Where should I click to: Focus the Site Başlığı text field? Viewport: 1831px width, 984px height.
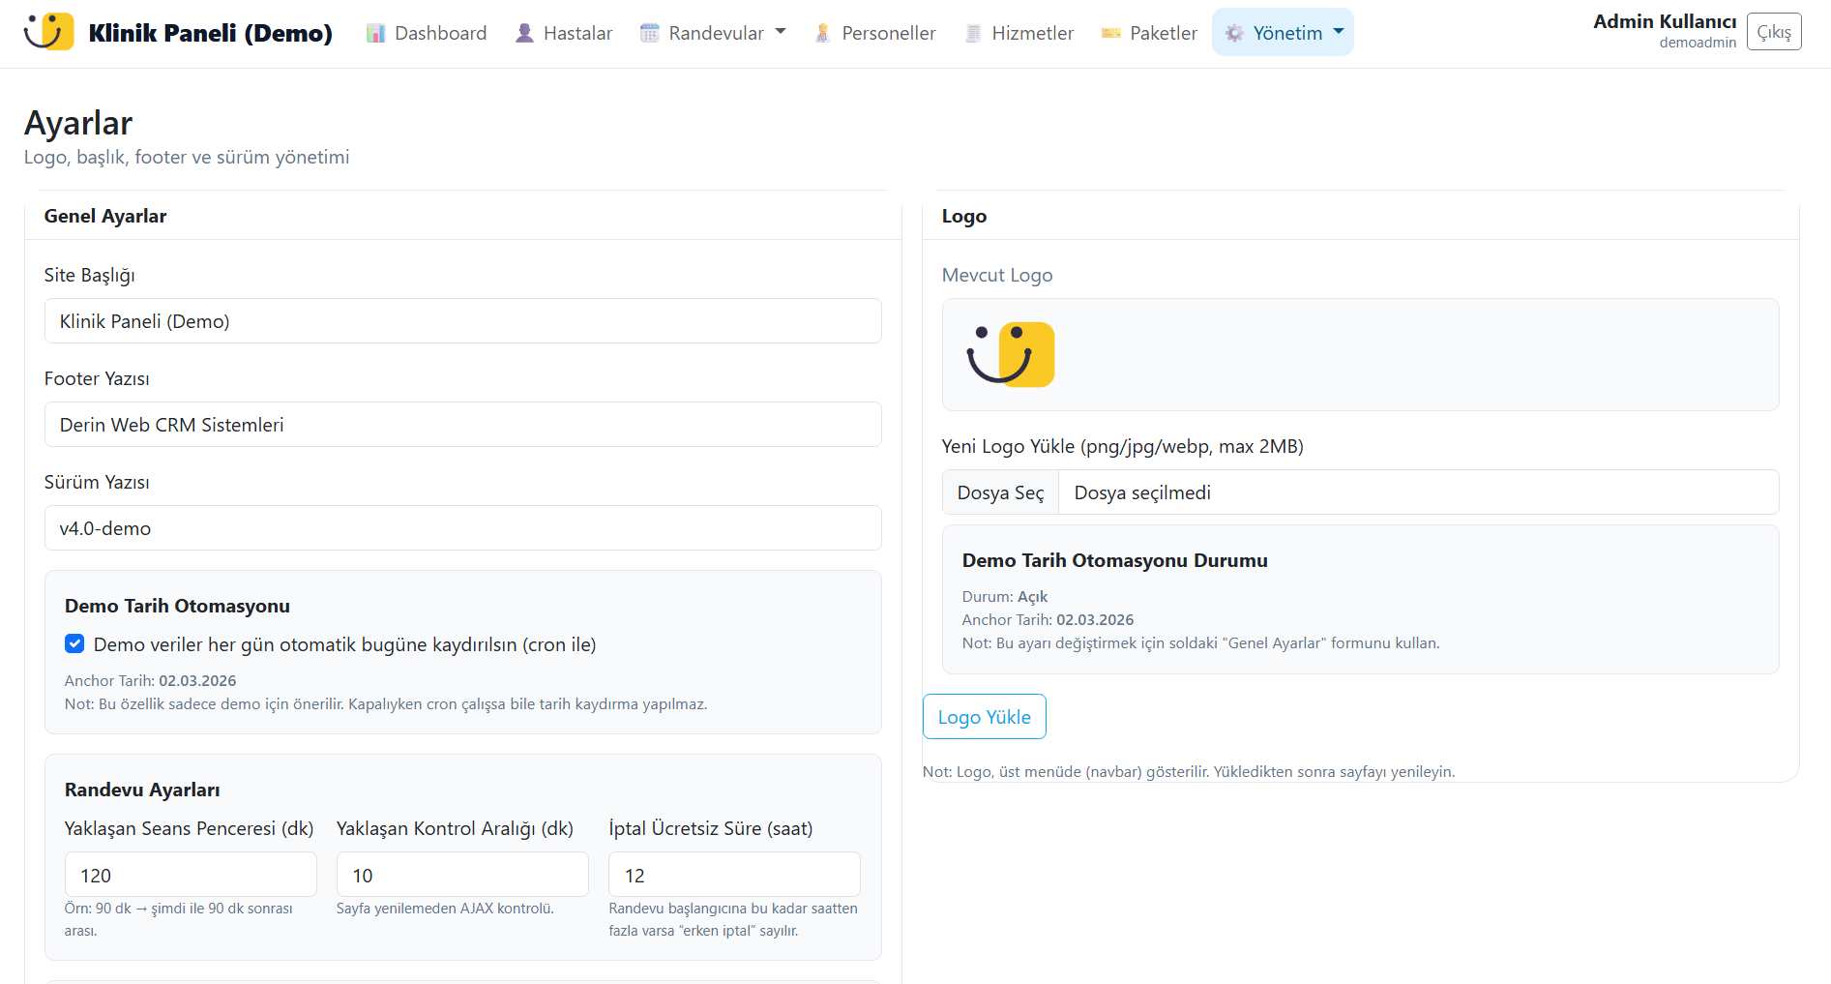[x=462, y=321]
